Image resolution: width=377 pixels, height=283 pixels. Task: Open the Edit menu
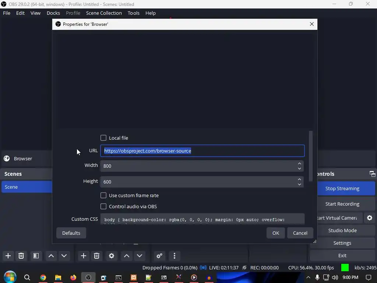pyautogui.click(x=21, y=13)
